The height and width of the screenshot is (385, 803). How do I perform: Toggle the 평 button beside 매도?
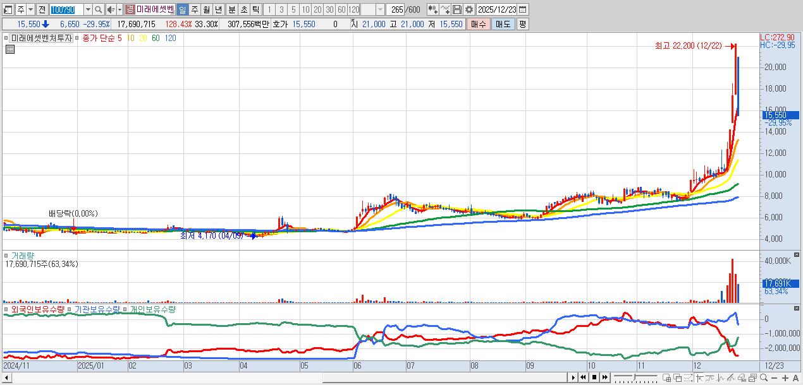click(x=522, y=24)
